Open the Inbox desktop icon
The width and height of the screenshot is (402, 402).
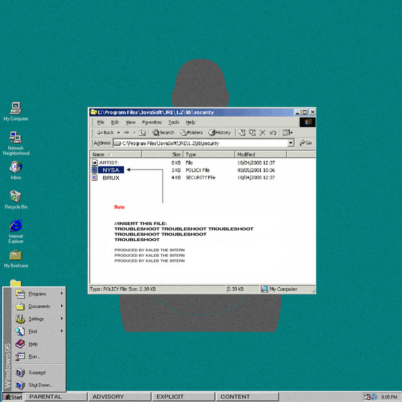click(x=16, y=168)
